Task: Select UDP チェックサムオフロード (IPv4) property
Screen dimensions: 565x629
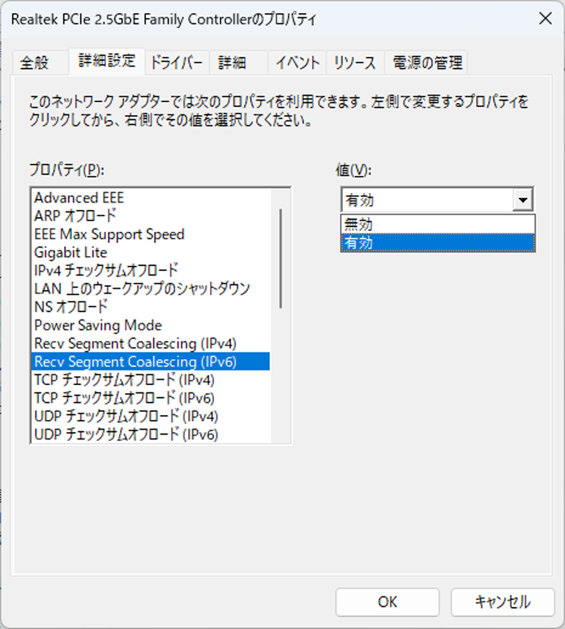Action: (151, 416)
